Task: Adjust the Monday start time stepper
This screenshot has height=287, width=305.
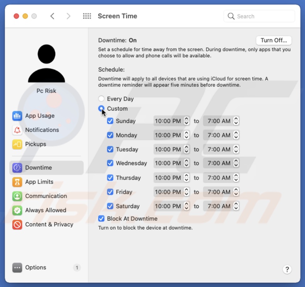Action: tap(186, 135)
